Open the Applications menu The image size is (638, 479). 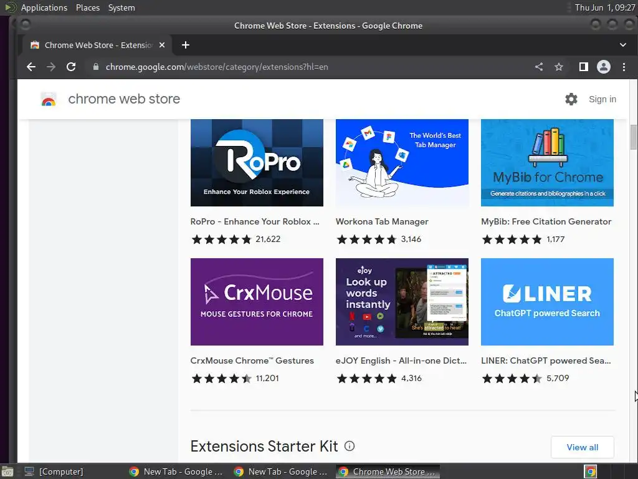click(x=44, y=7)
